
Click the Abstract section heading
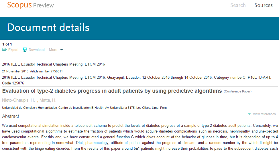[x=11, y=116]
